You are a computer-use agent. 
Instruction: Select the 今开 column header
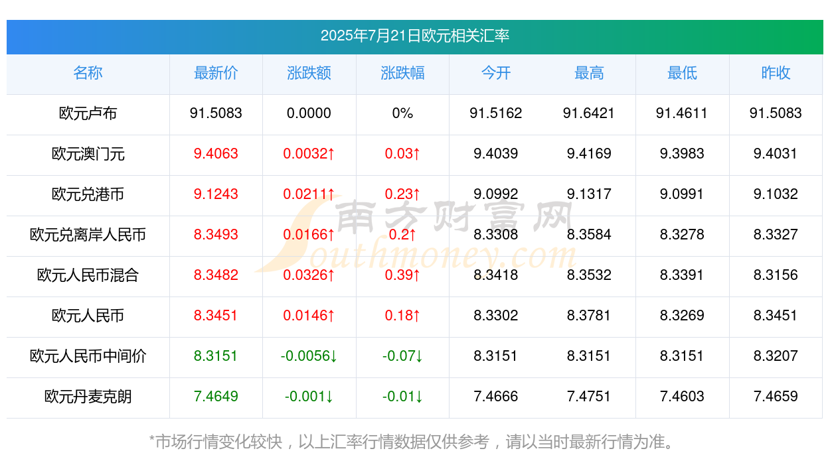click(496, 73)
